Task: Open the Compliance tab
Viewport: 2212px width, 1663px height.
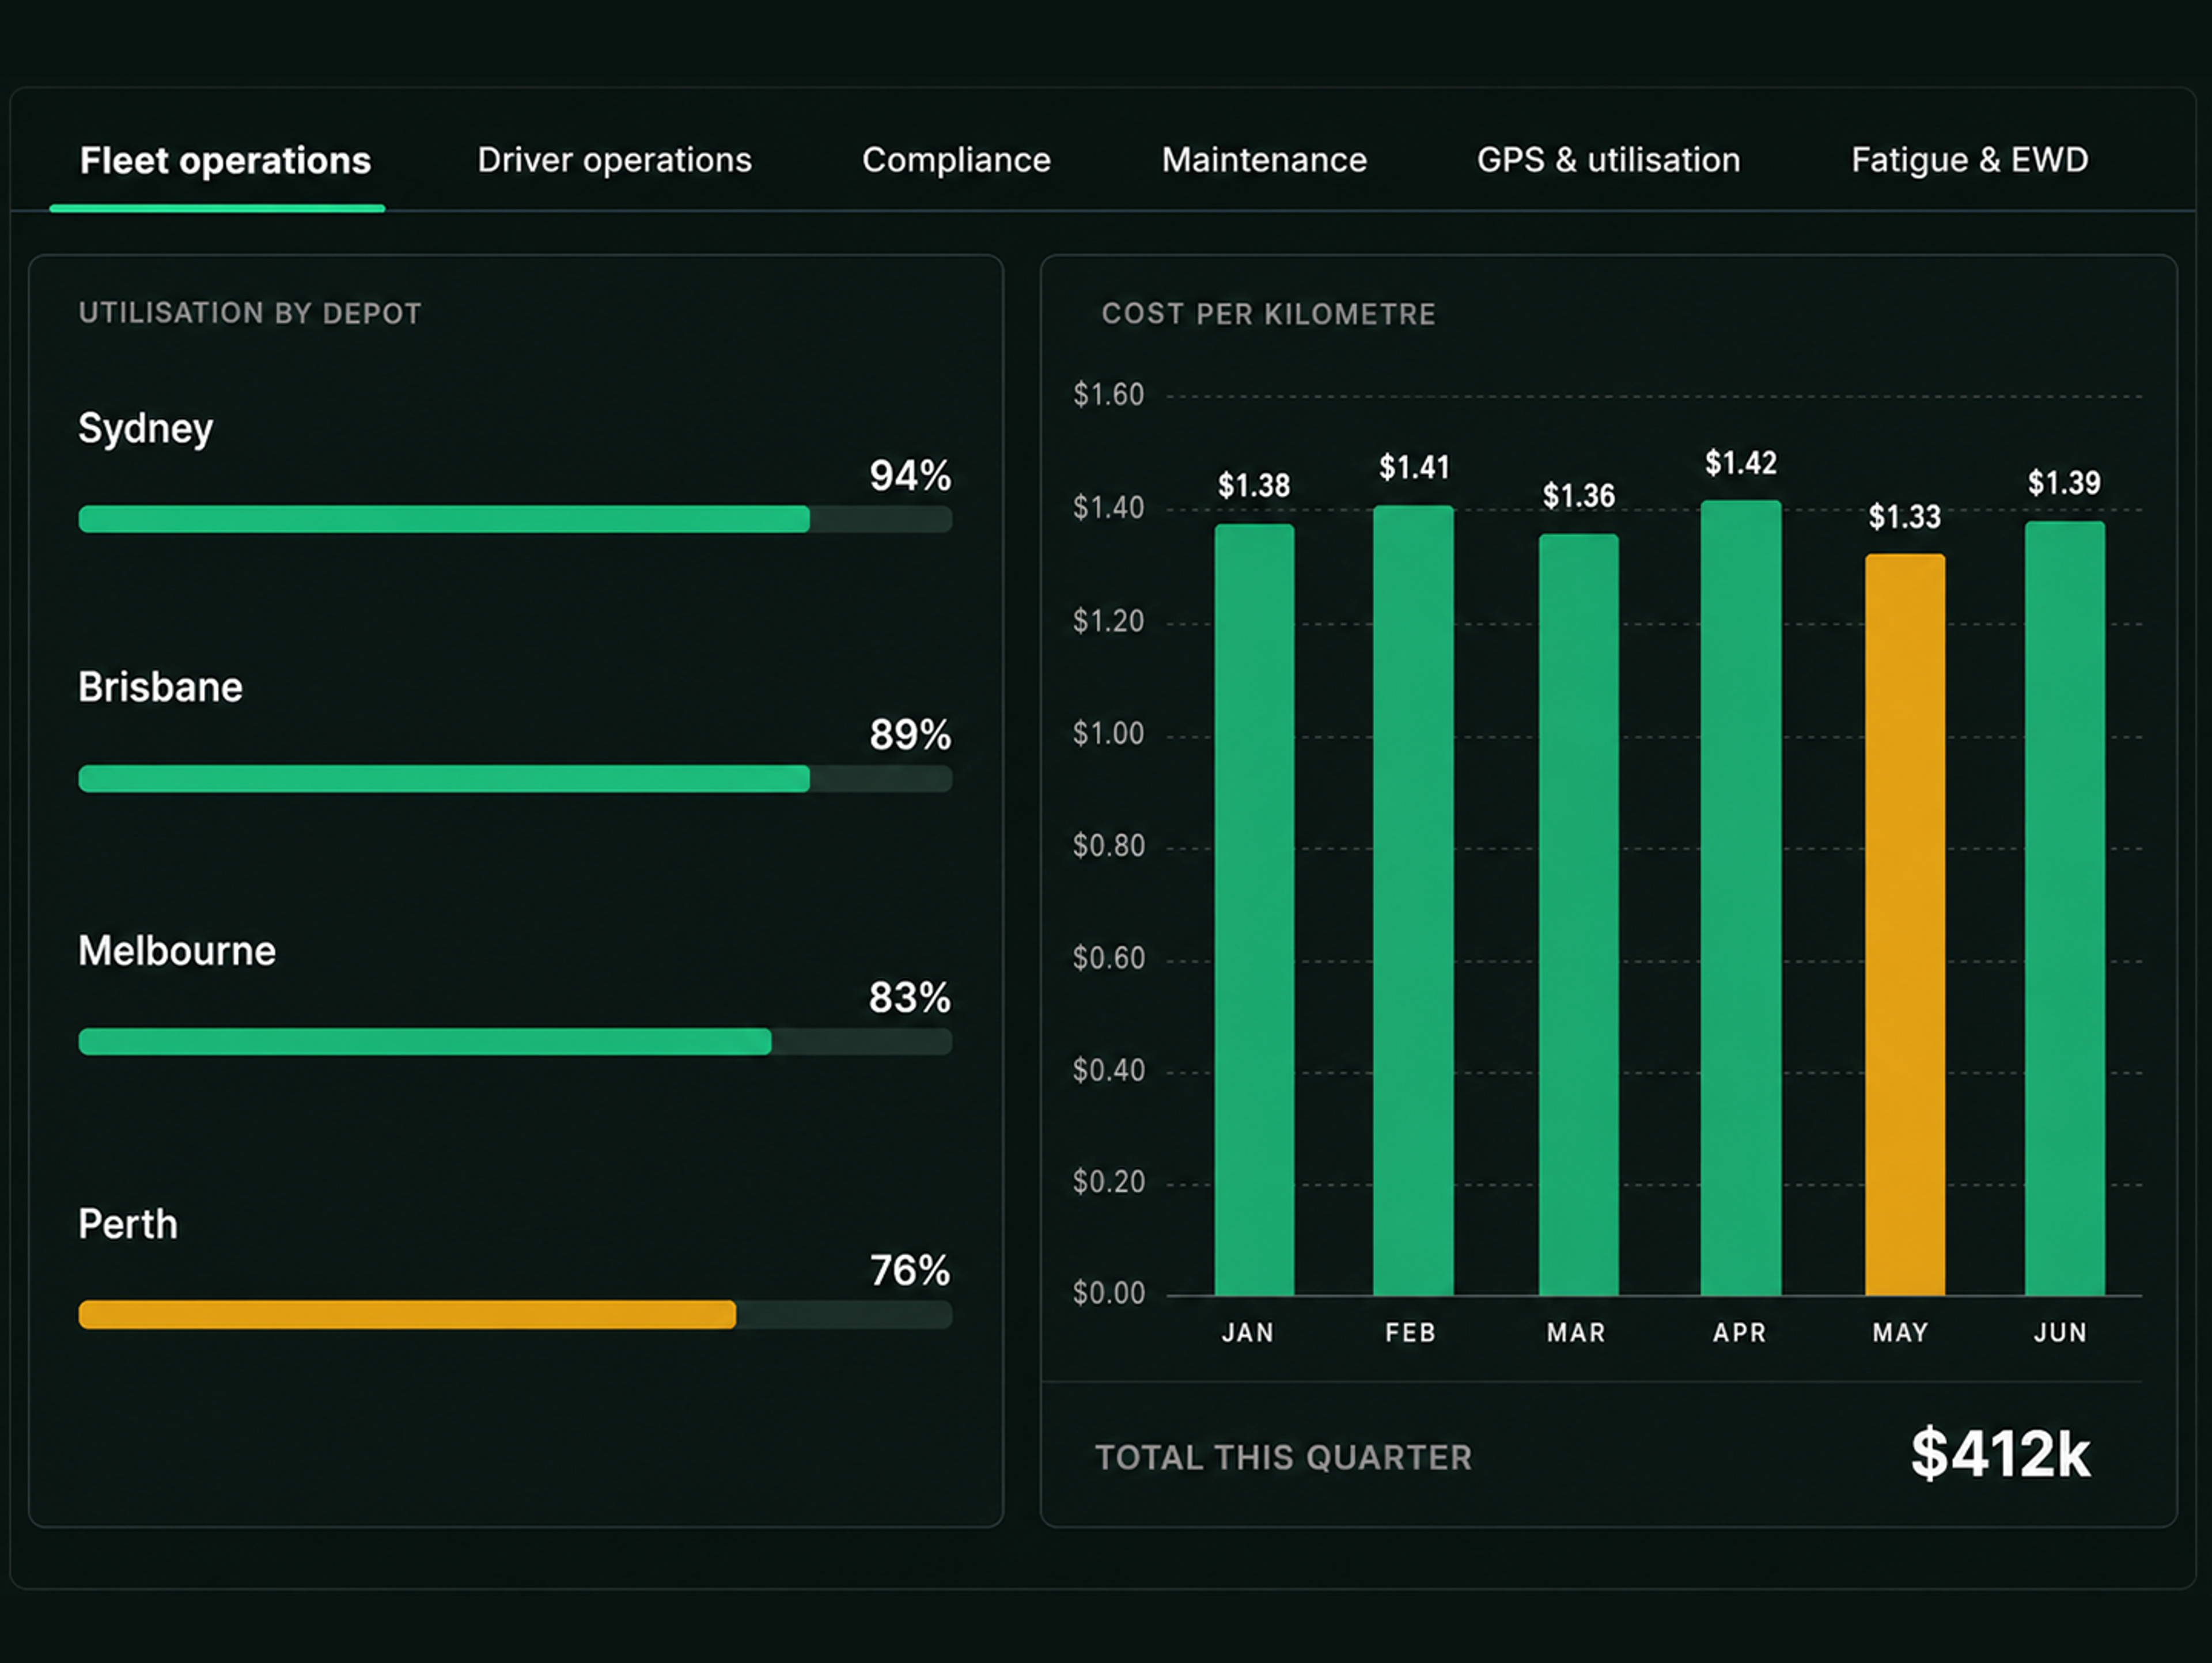Action: [956, 160]
